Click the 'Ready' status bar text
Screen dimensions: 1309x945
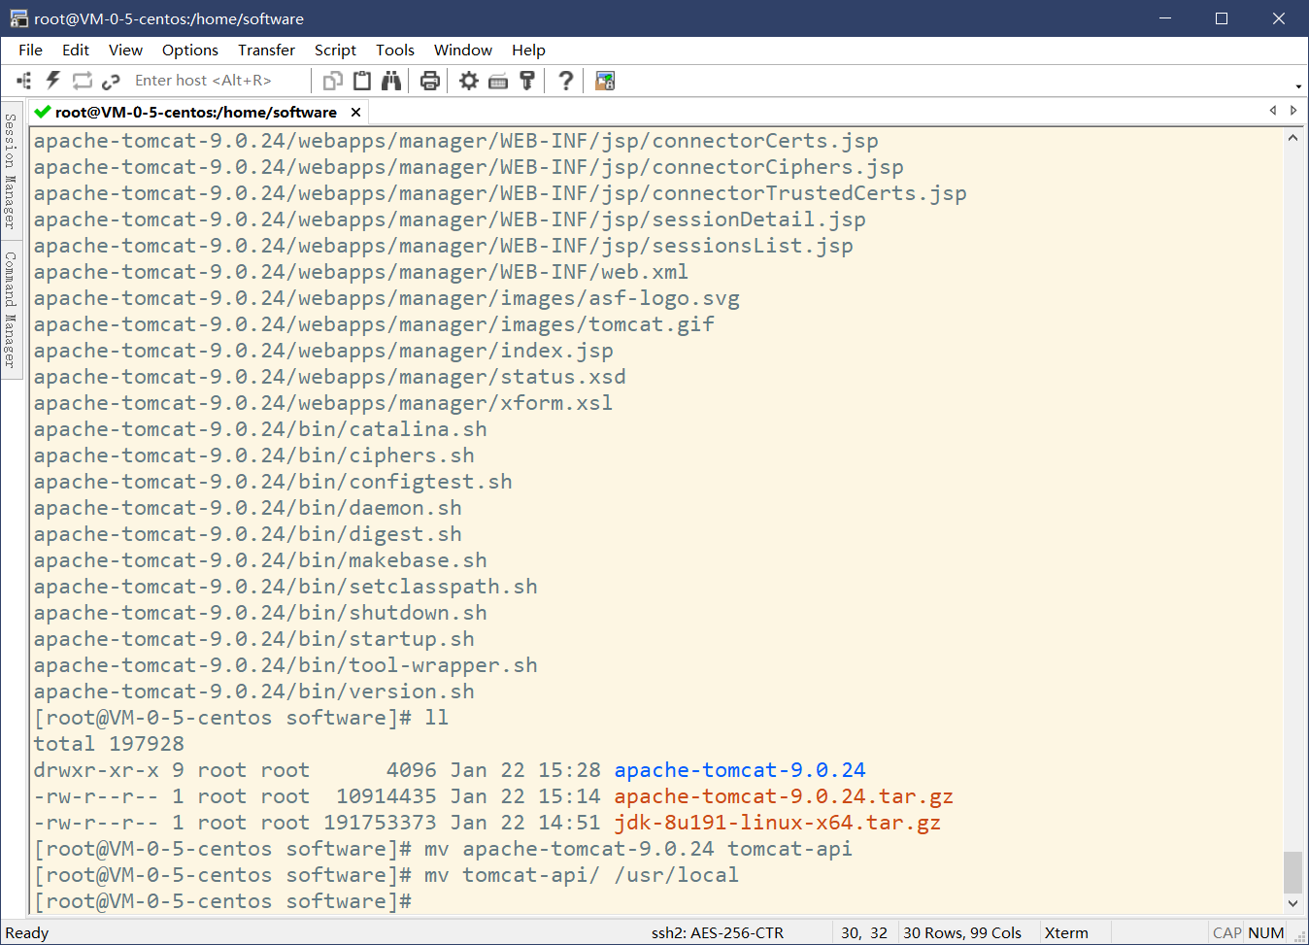[x=27, y=932]
